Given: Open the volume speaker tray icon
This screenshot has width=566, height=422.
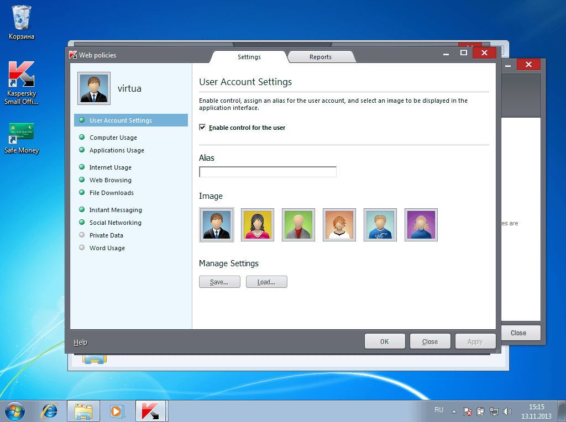Looking at the screenshot, I should coord(507,412).
